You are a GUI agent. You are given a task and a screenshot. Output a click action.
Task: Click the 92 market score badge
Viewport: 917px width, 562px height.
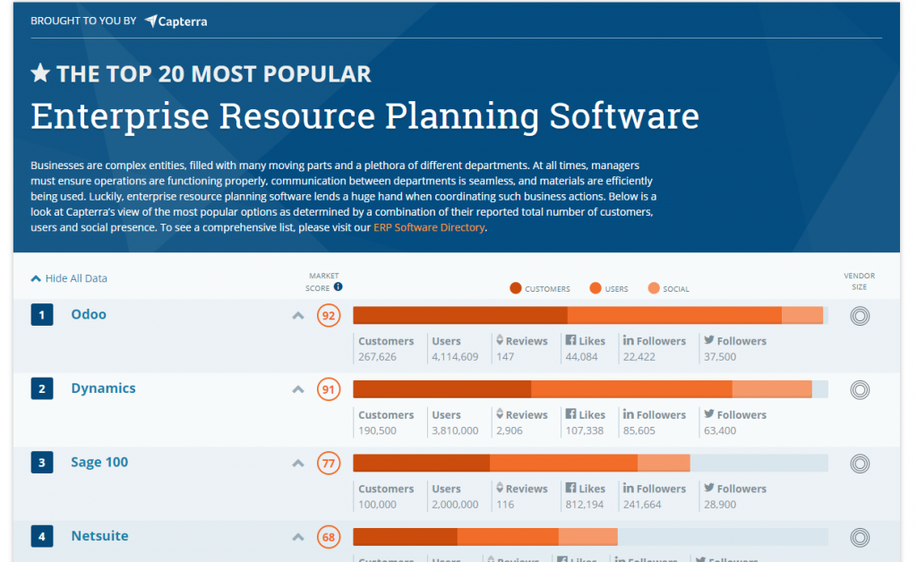pos(329,316)
